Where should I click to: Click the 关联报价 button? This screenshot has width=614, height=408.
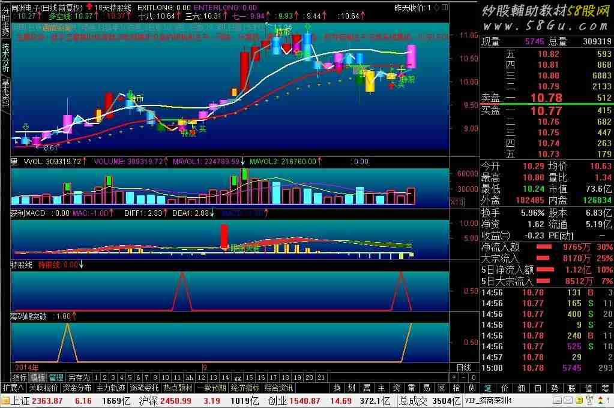[44, 388]
